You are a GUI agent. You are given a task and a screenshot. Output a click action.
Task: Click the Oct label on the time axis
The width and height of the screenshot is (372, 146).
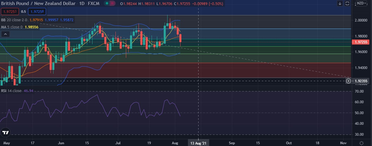(289, 143)
